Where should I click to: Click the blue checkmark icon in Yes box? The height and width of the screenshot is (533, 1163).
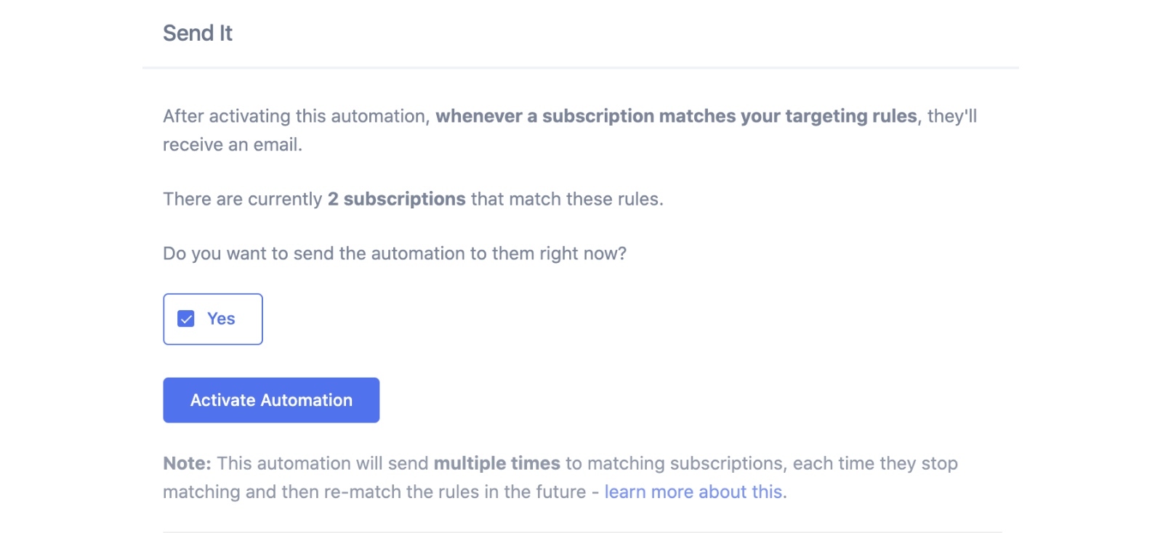point(186,319)
